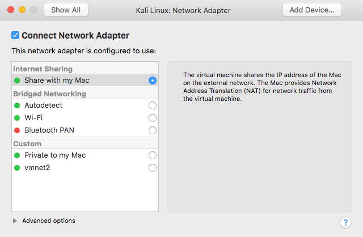Screen dimensions: 363x237
Task: Click red status dot next to Bluetooth PAN
Action: (x=17, y=130)
